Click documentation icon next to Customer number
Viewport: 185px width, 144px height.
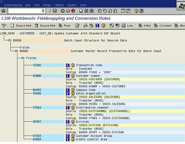pyautogui.click(x=73, y=76)
